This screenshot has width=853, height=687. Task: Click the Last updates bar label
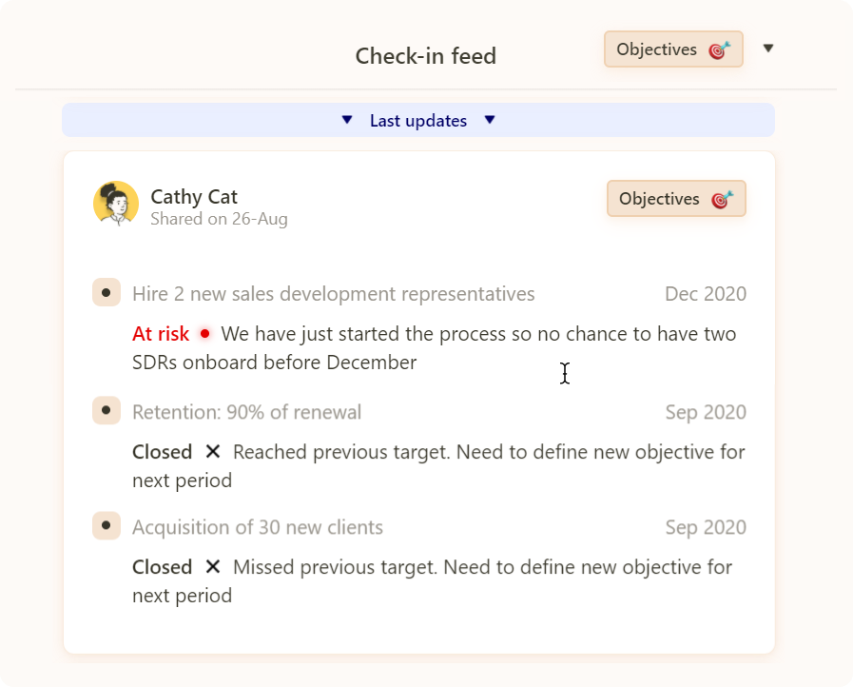point(418,120)
